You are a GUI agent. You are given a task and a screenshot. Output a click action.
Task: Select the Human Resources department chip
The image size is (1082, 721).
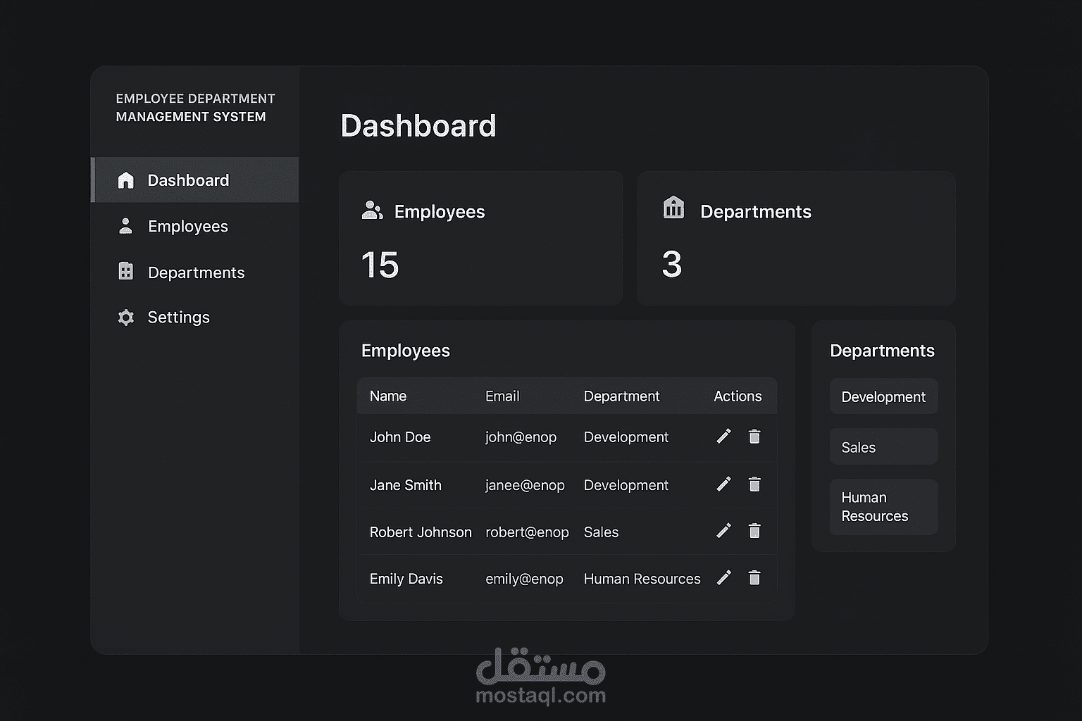point(883,507)
